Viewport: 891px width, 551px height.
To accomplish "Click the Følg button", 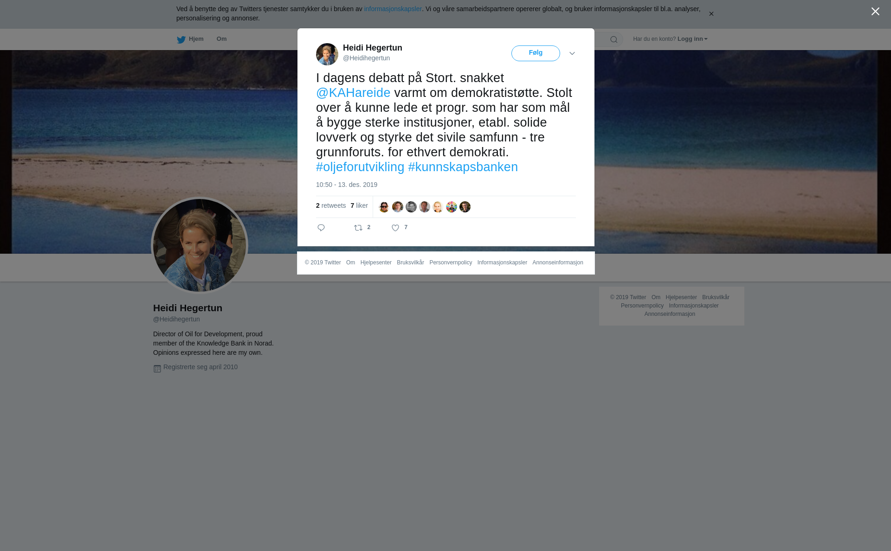I will (x=536, y=53).
